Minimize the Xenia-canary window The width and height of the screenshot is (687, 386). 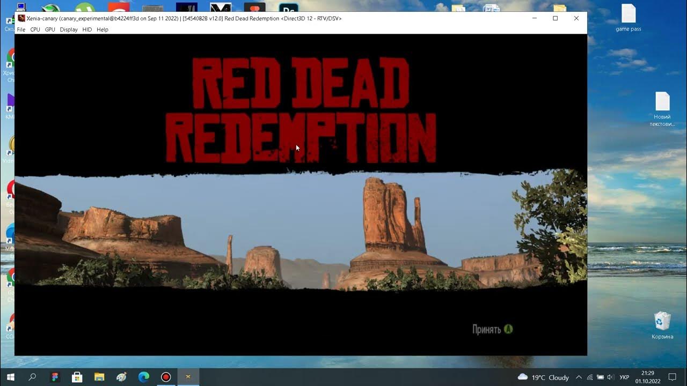tap(535, 18)
